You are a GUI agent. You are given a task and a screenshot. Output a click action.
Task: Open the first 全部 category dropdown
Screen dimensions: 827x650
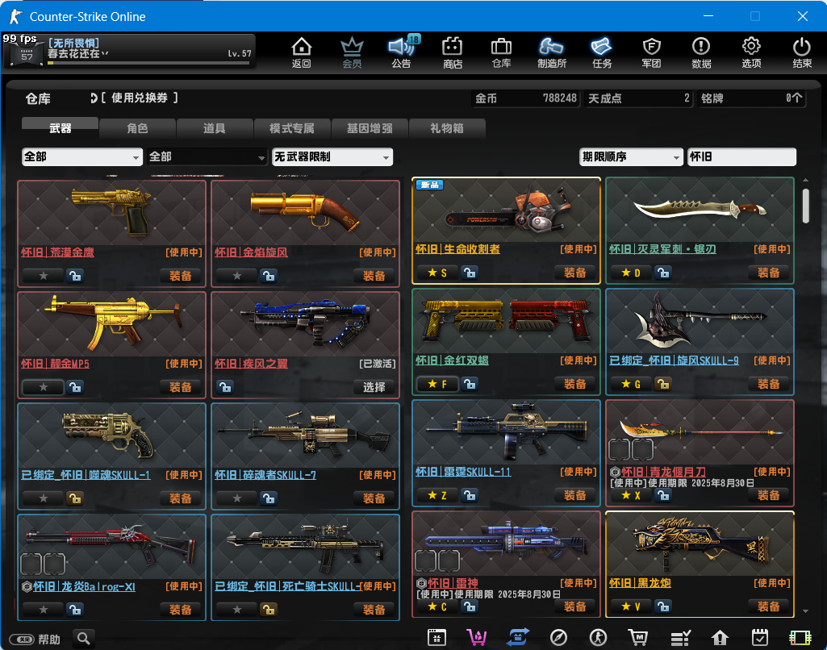pos(82,156)
